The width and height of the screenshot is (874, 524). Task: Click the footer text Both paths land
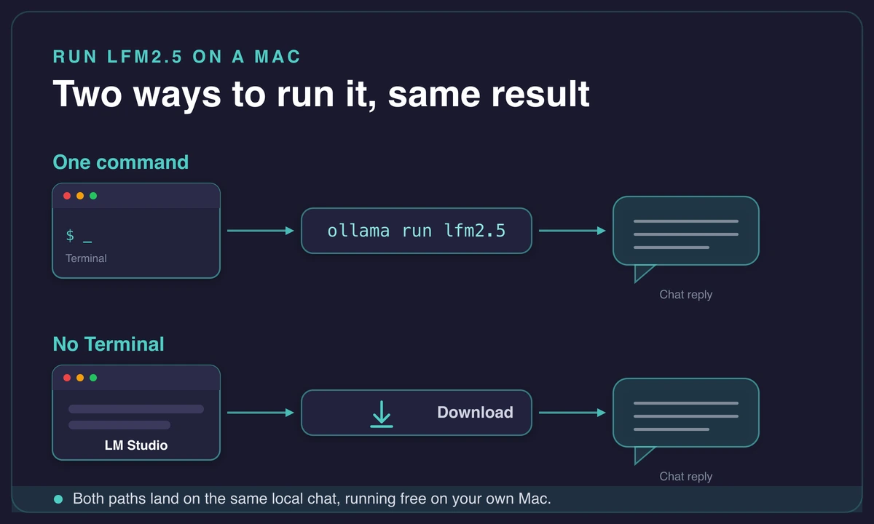[312, 499]
